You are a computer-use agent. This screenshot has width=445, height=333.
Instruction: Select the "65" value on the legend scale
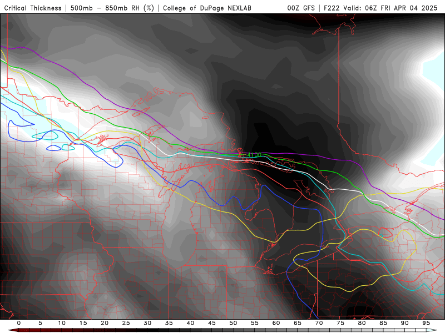click(298, 323)
